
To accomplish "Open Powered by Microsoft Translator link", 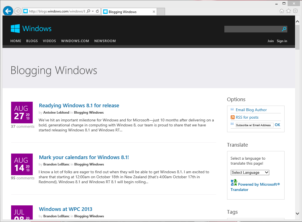I will click(255, 187).
